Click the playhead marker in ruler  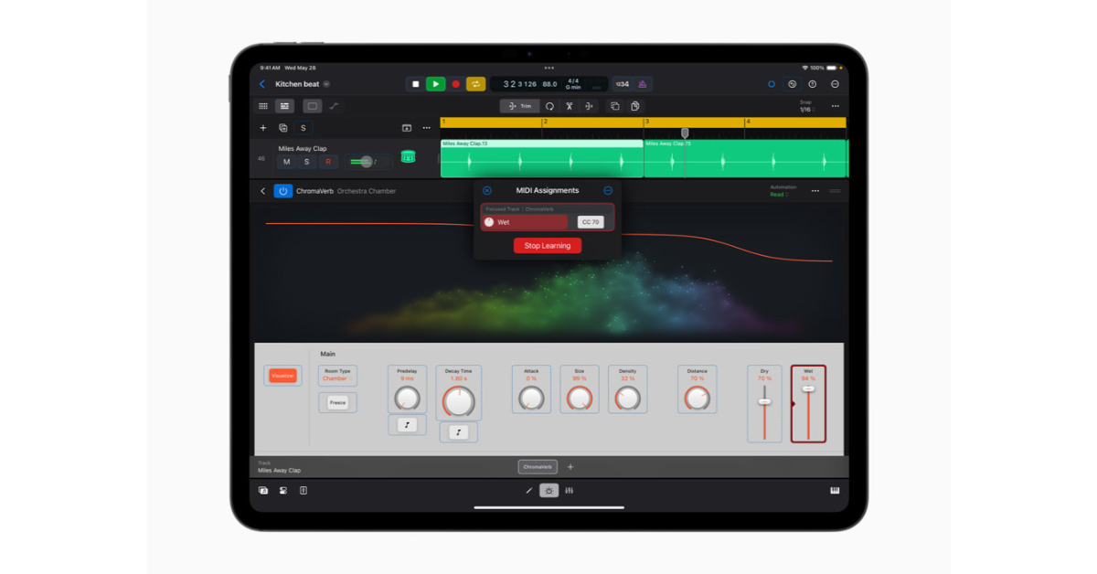coord(685,133)
